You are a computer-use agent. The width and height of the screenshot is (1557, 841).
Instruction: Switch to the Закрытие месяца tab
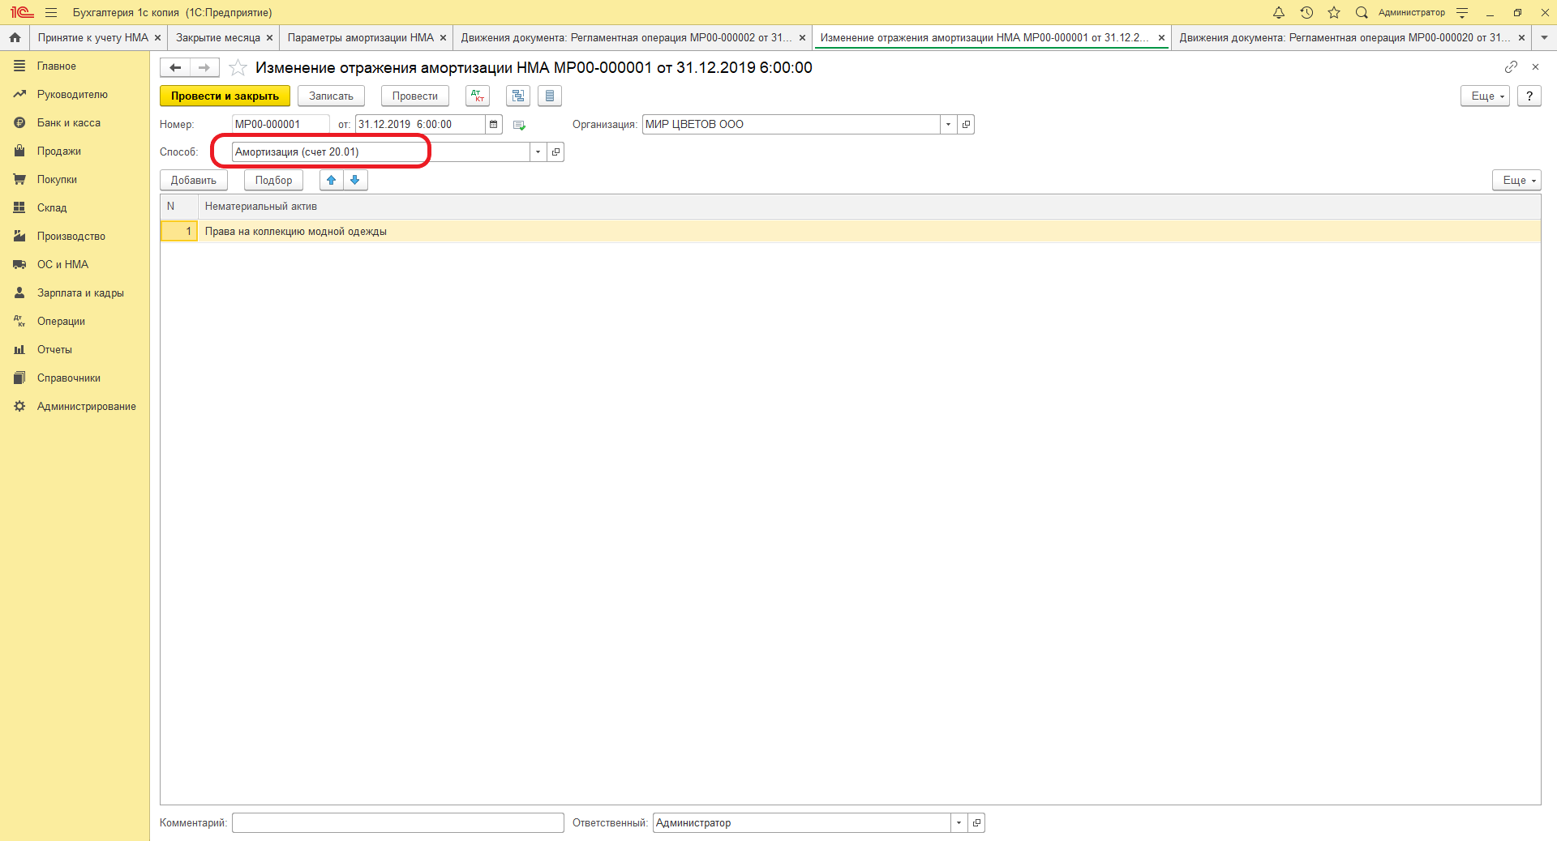click(218, 38)
